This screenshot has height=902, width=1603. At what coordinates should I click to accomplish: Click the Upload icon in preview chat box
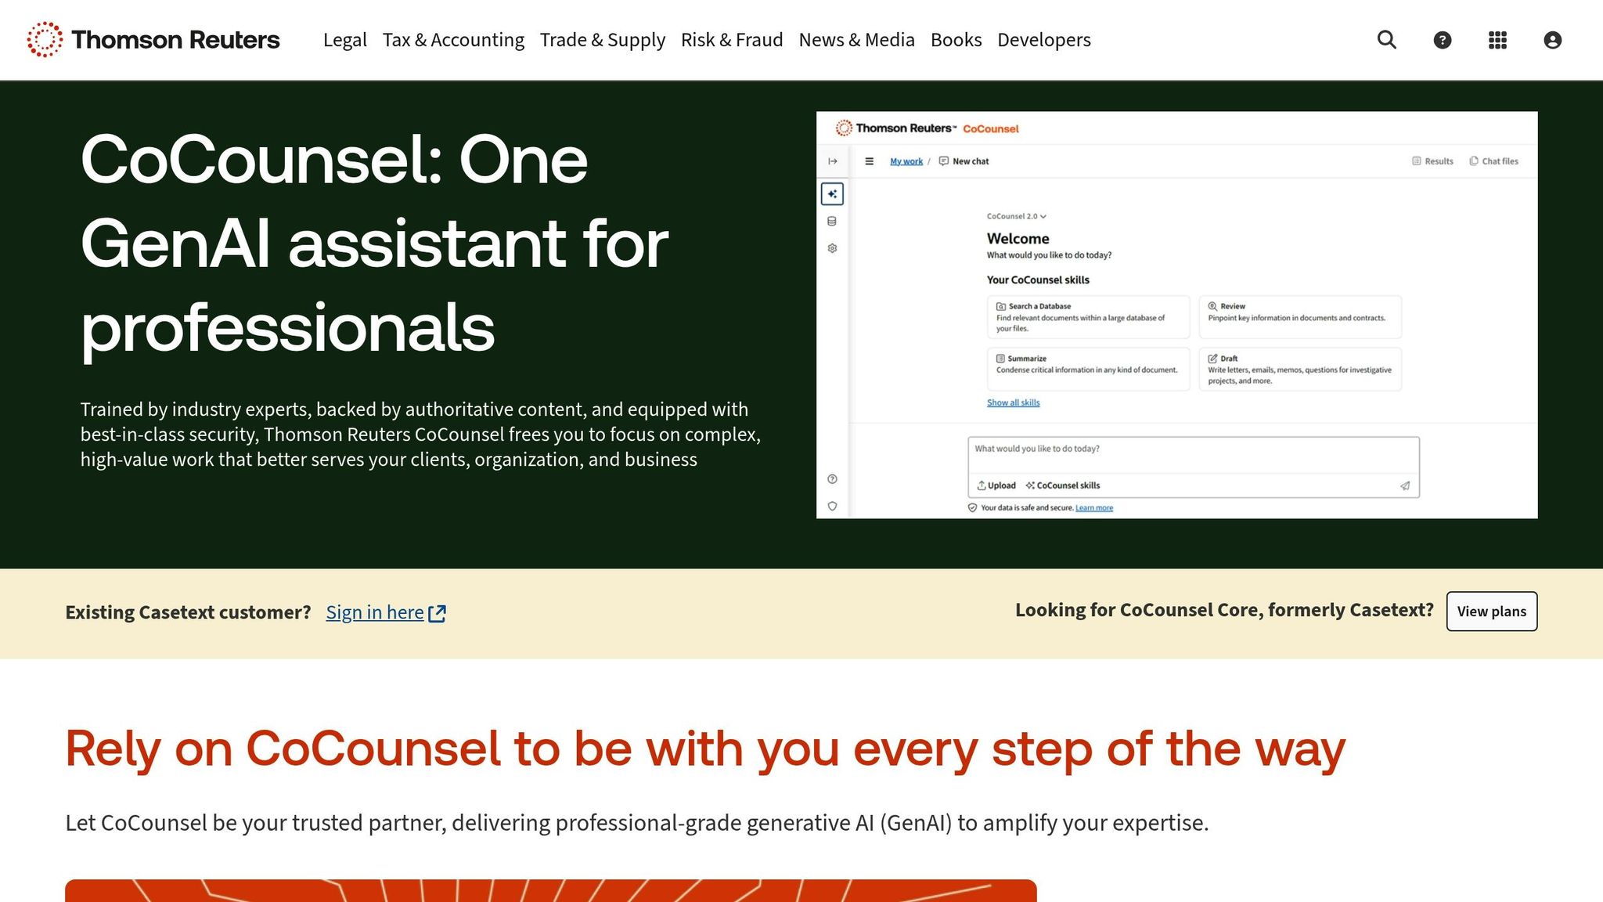tap(982, 485)
